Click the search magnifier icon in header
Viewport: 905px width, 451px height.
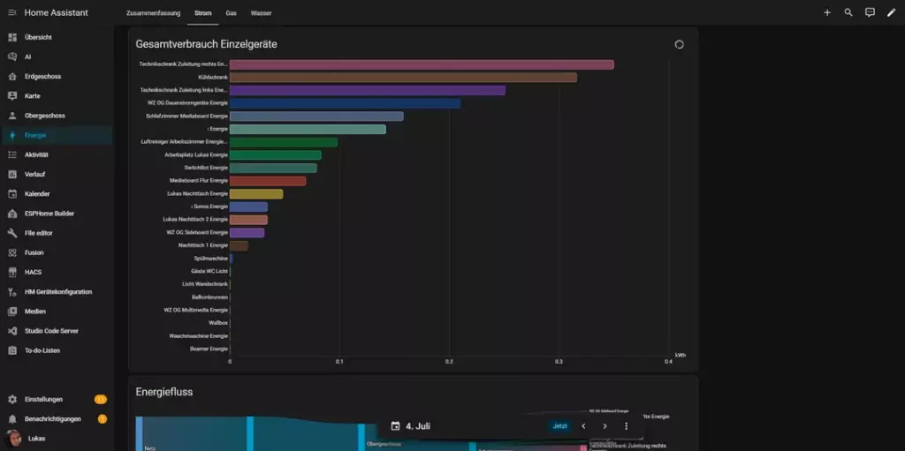click(x=848, y=12)
